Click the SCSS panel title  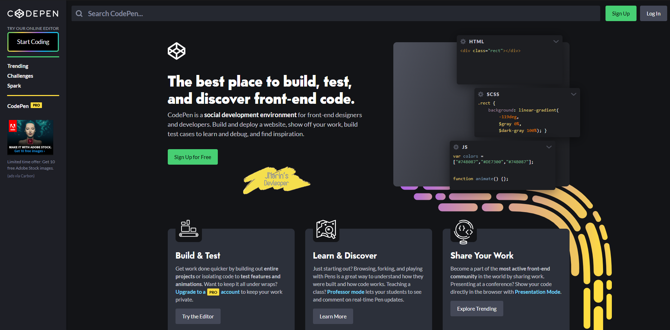point(493,94)
